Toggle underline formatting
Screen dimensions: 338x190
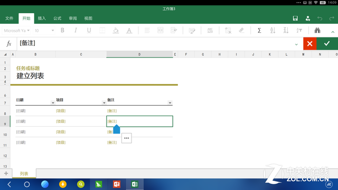[x=89, y=31]
